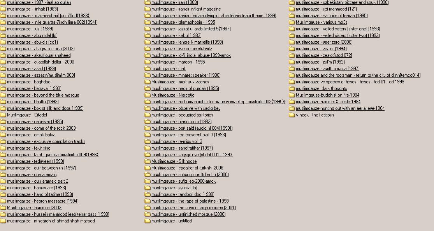Click folder icon beside 'muslimgauze - kabul (1983)'

pos(148,35)
